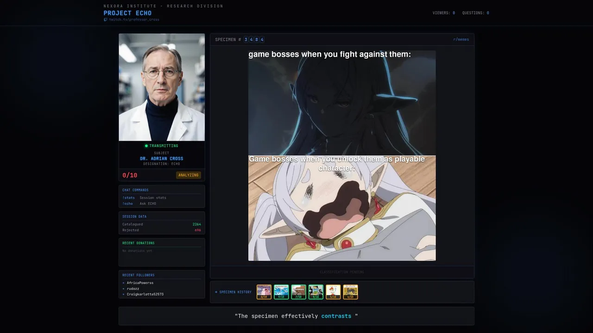
Task: Click the highlighted word 'contrasts' in caption
Action: 336,316
